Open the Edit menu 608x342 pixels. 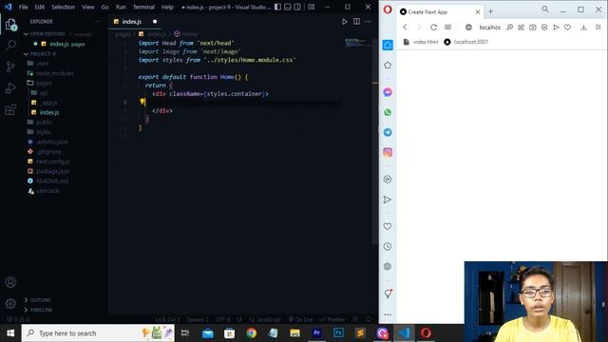click(40, 7)
